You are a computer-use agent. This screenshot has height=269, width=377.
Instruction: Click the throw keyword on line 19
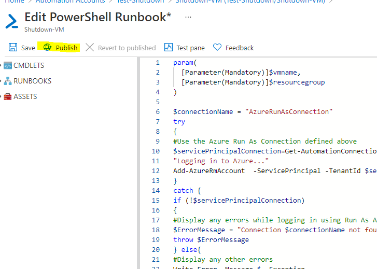(183, 240)
